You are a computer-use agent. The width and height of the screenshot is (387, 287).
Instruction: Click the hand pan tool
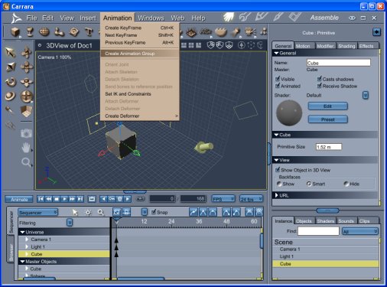[26, 148]
